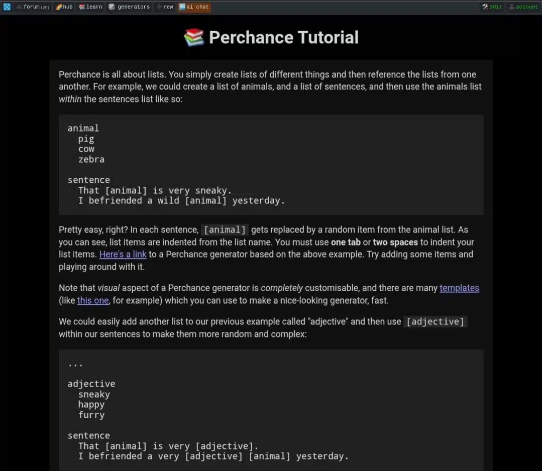Viewport: 542px width, 471px height.
Task: Create a new generator with plus icon
Action: click(159, 7)
